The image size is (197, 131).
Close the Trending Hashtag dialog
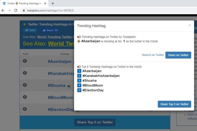[190, 25]
